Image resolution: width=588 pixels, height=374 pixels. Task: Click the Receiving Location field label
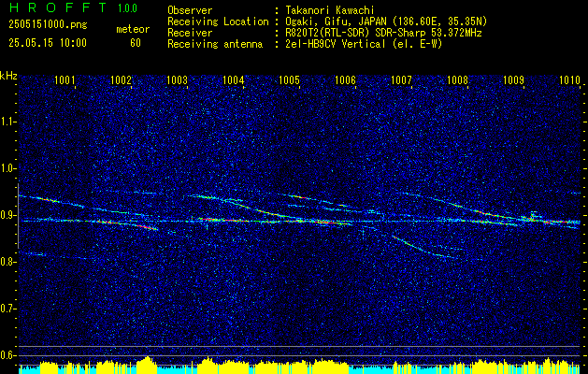click(x=218, y=22)
